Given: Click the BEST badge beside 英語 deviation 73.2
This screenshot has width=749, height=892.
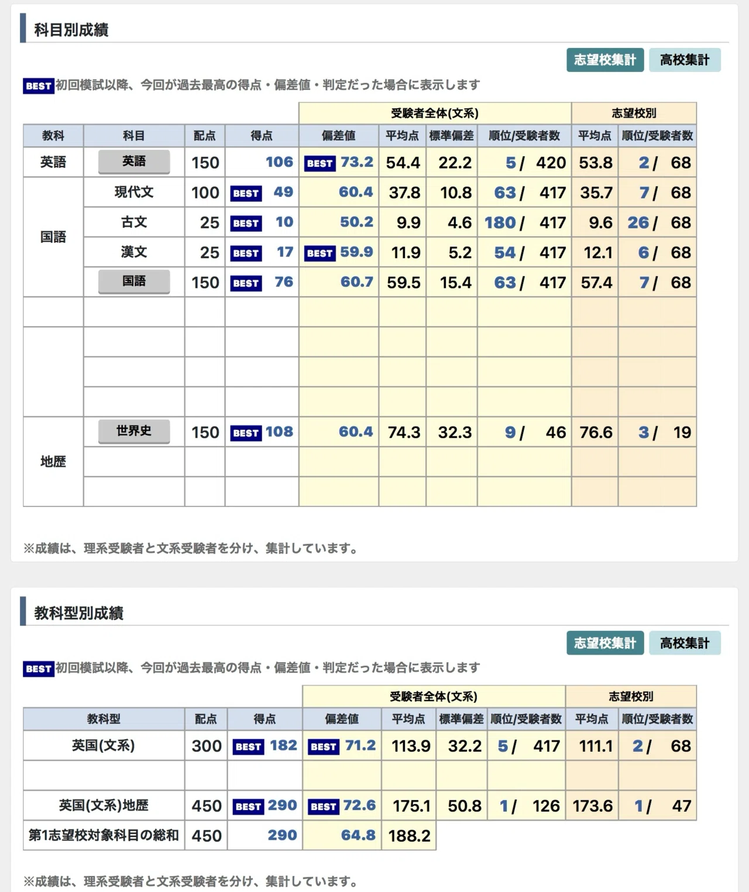Looking at the screenshot, I should click(320, 163).
